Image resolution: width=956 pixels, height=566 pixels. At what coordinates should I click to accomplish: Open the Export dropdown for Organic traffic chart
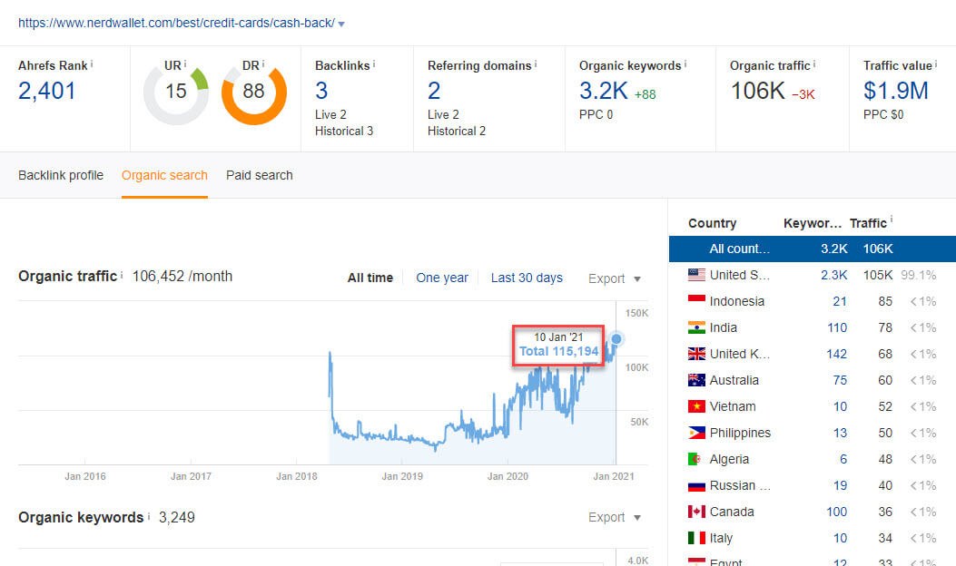614,278
